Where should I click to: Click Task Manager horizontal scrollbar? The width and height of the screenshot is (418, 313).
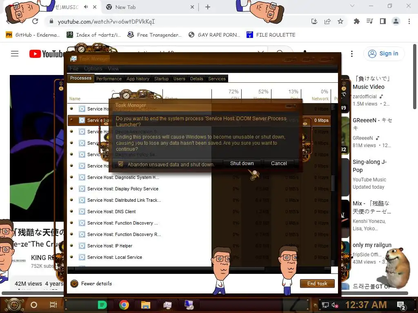(169, 269)
